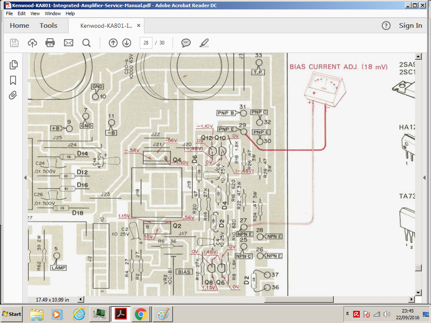Viewport: 431px width, 323px height.
Task: Click the BIAS CURRENT ADJ. heading text
Action: point(338,67)
